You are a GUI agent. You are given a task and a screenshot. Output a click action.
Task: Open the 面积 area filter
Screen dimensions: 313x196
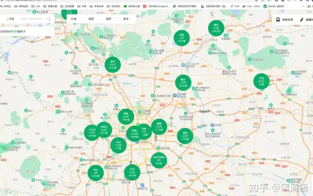click(109, 19)
